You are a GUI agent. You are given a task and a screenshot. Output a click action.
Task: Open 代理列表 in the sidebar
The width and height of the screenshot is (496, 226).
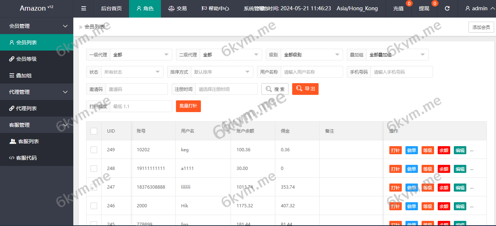pyautogui.click(x=26, y=108)
